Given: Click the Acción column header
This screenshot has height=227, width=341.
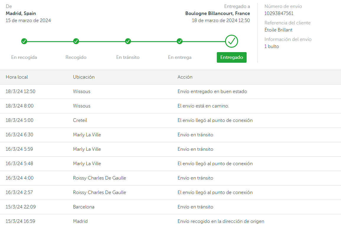Looking at the screenshot, I should pyautogui.click(x=185, y=77).
